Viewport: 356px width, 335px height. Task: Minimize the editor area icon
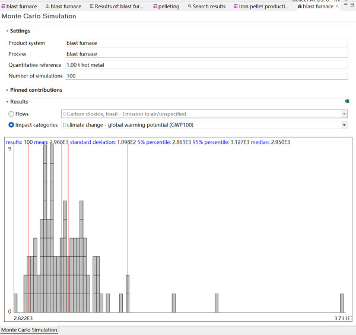click(x=345, y=5)
